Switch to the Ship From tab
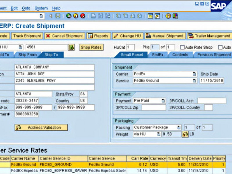Screen dimensions: 232x174 28,55
